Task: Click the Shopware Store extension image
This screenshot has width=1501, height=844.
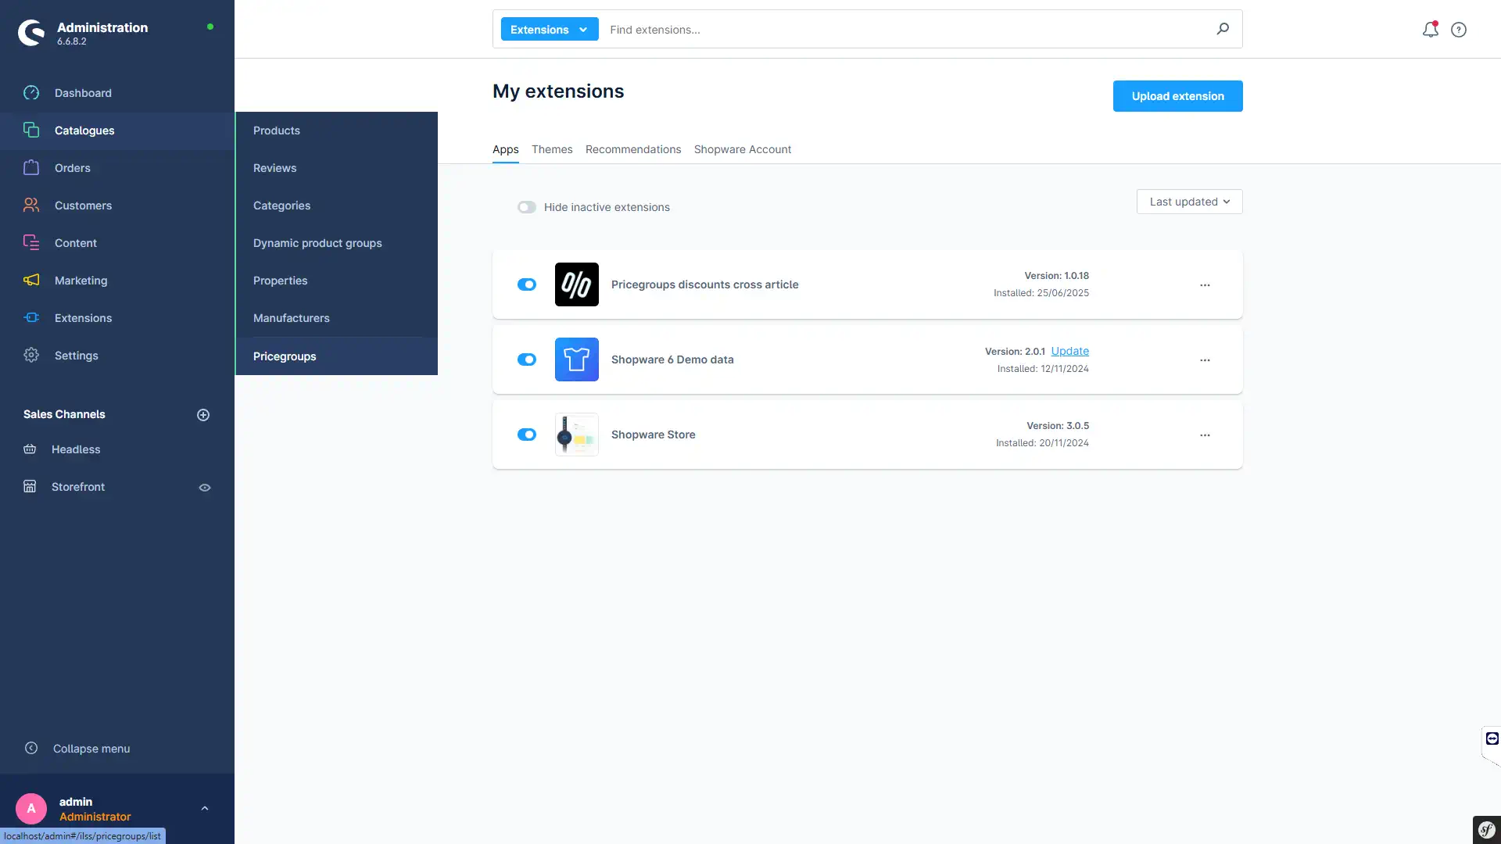Action: coord(577,435)
